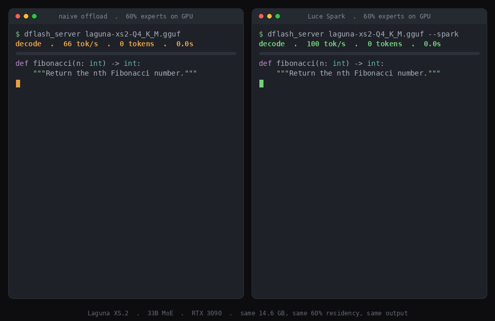495x321 pixels.
Task: Click the dflash_server command without --spark
Action: coord(98,34)
